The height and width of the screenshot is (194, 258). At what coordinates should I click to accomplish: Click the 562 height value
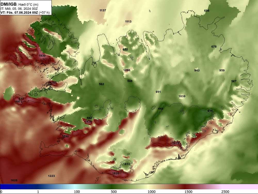[x=101, y=84]
